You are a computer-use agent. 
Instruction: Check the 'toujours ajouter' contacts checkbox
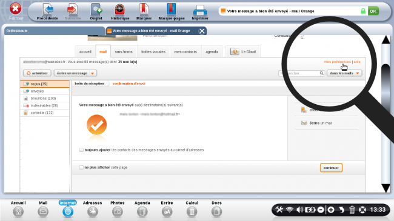[x=81, y=150]
